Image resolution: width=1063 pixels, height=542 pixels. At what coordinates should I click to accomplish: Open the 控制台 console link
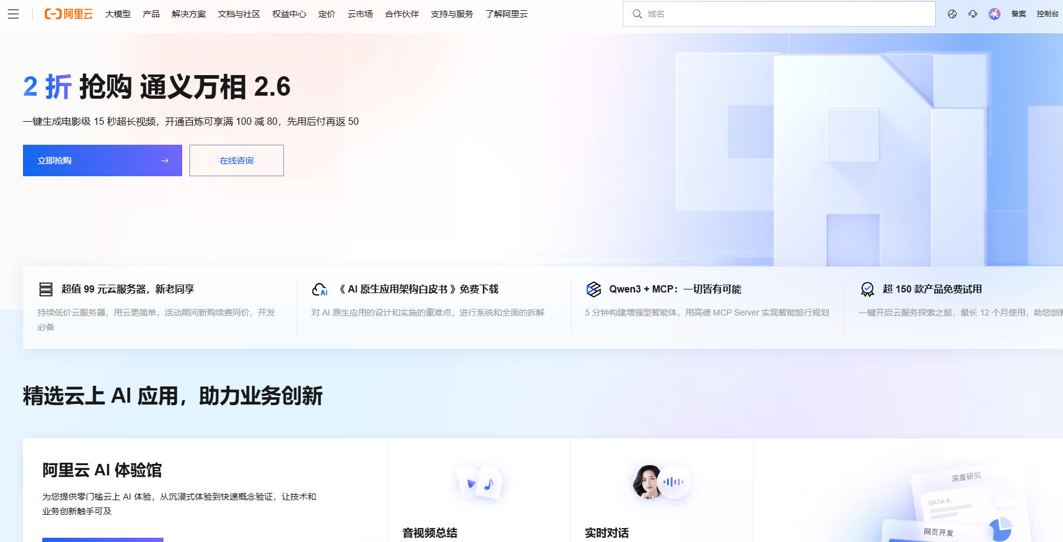[1047, 14]
